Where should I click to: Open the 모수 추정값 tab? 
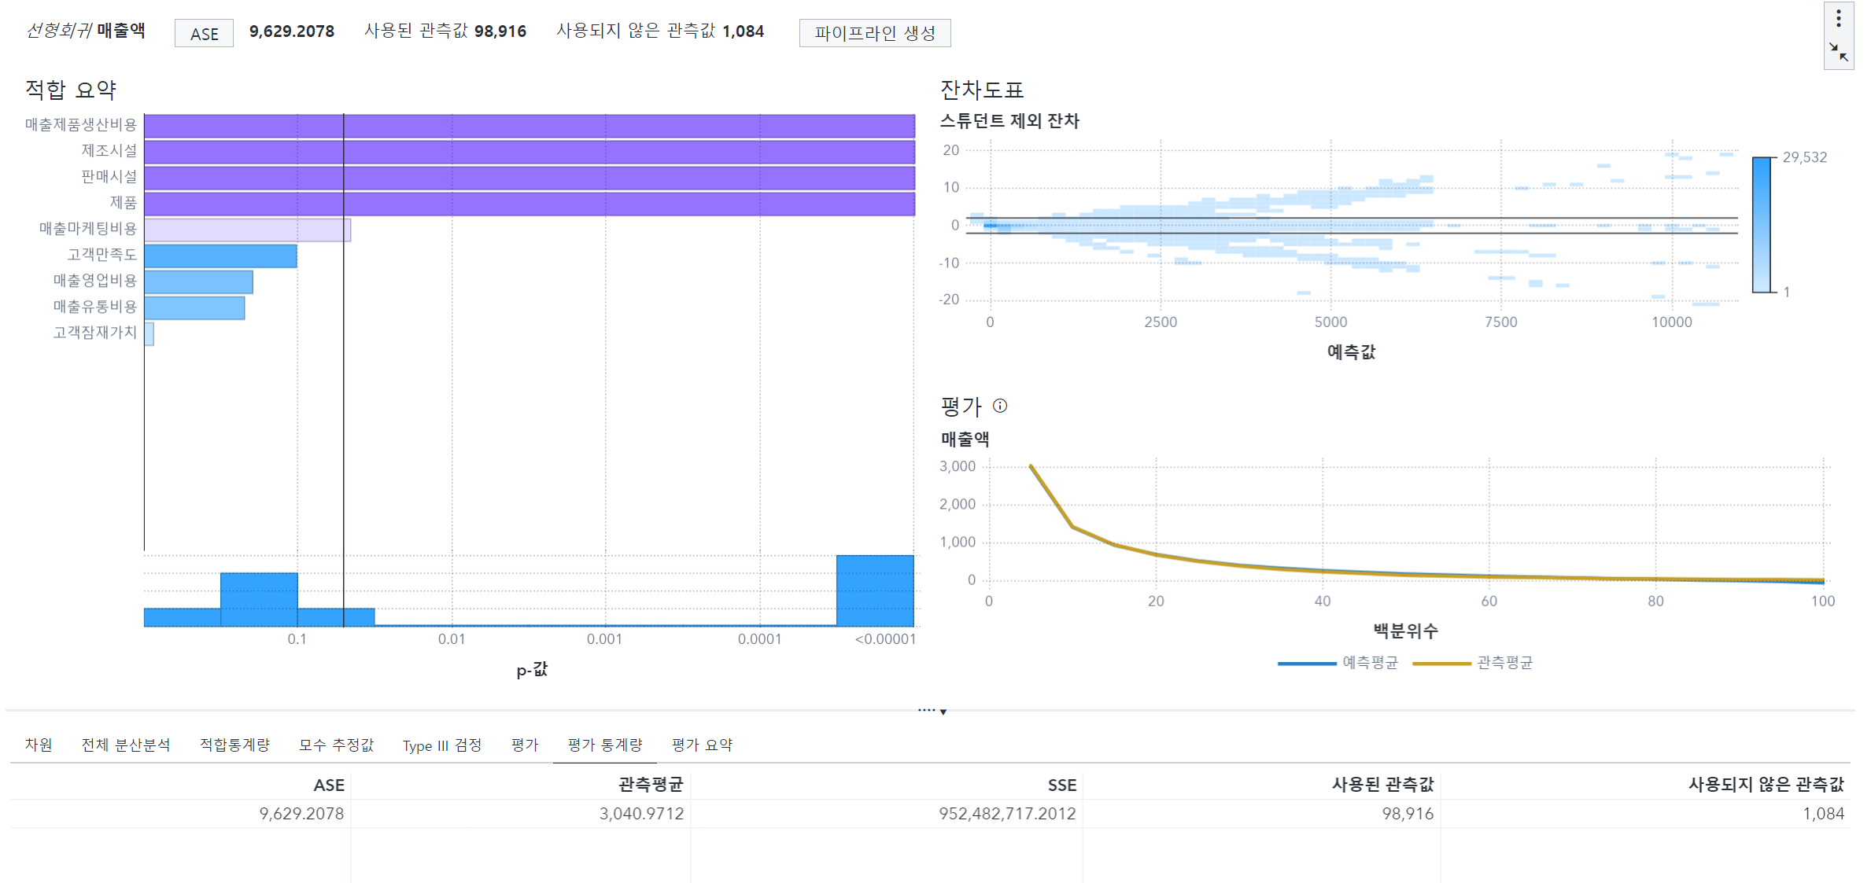[x=336, y=745]
